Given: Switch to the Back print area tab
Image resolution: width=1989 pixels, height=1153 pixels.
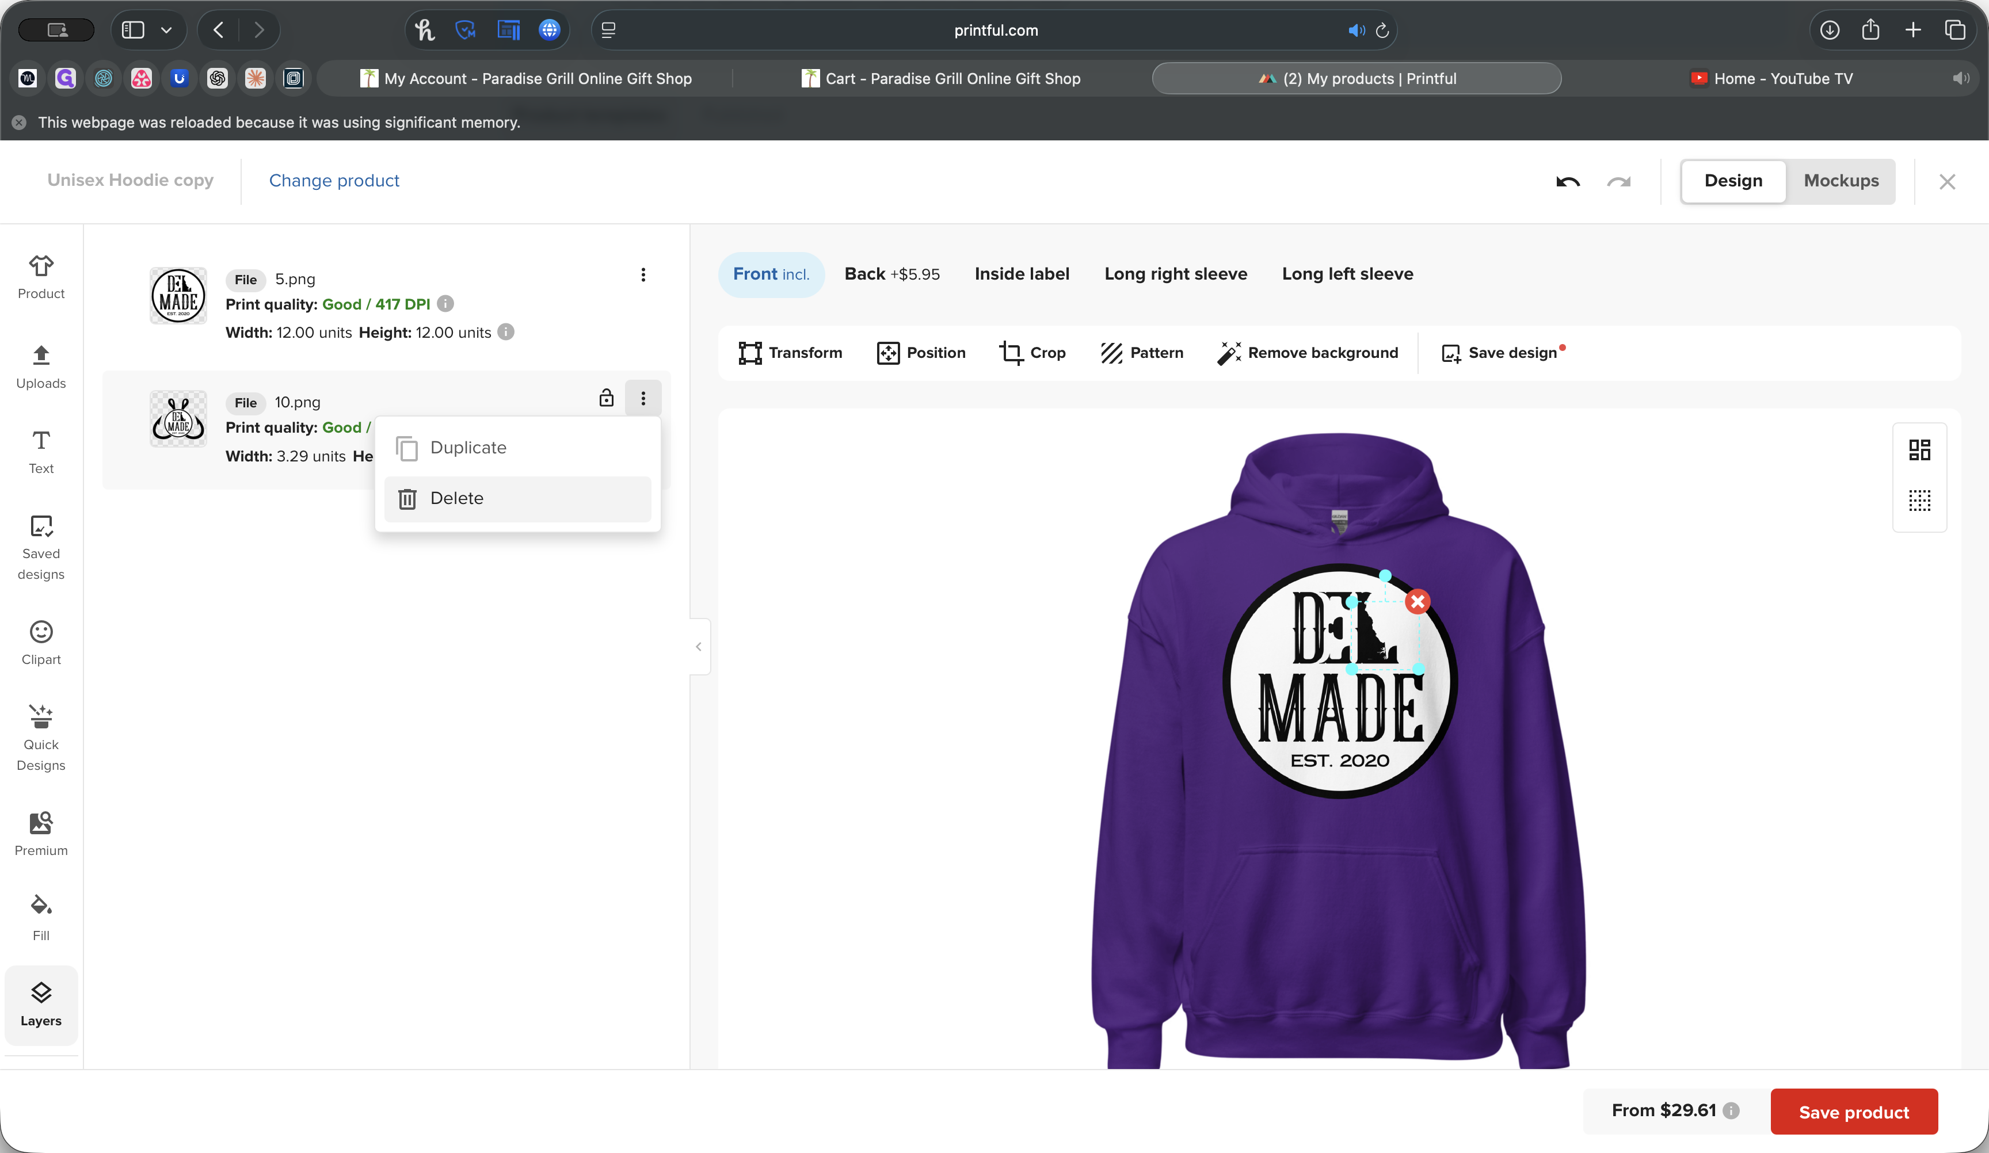Looking at the screenshot, I should [892, 274].
